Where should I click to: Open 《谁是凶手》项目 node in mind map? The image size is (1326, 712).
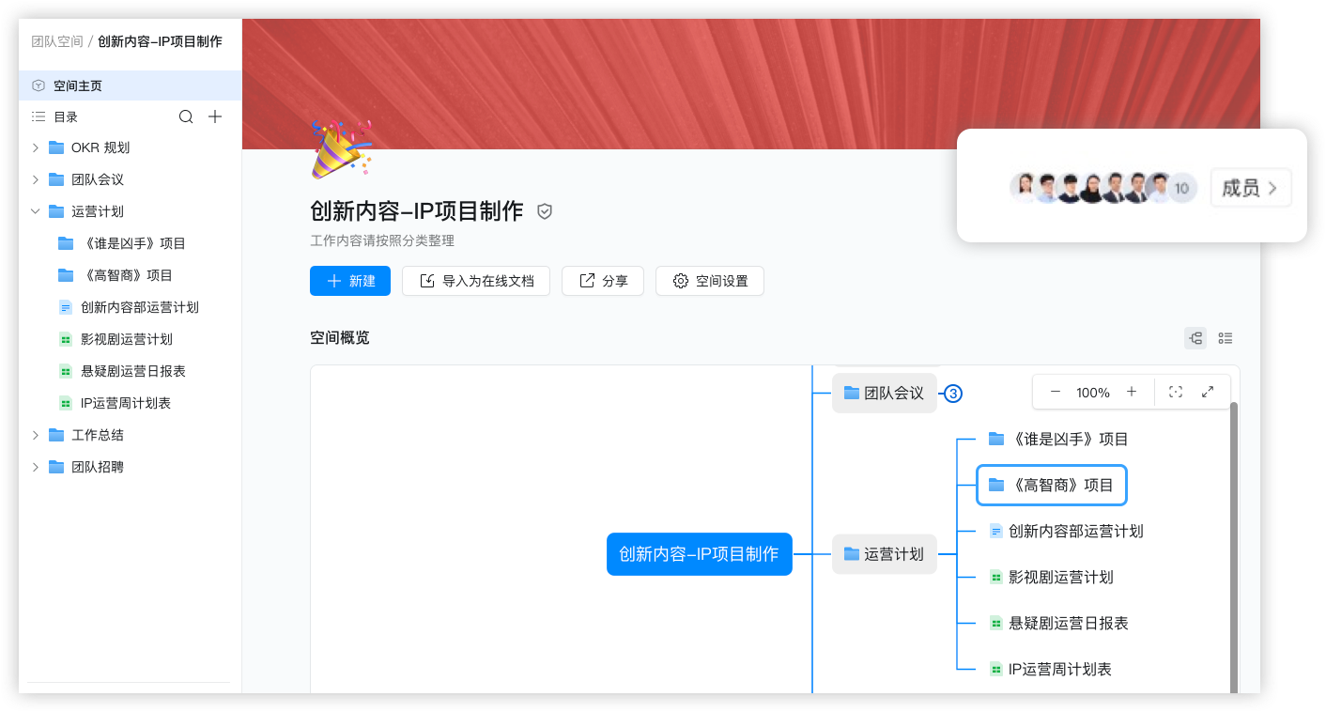pos(1058,439)
